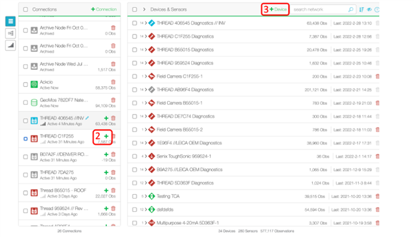Check THREAD 406545 Diagnostics // INV checkbox

(x=135, y=23)
